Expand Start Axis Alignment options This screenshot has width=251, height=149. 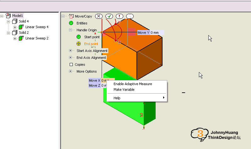[70, 50]
